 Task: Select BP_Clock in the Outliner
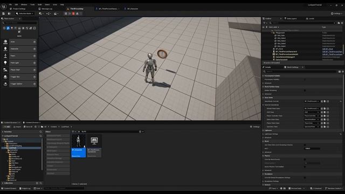pos(279,49)
